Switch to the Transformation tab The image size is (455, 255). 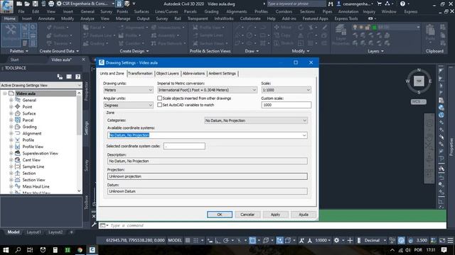[140, 74]
